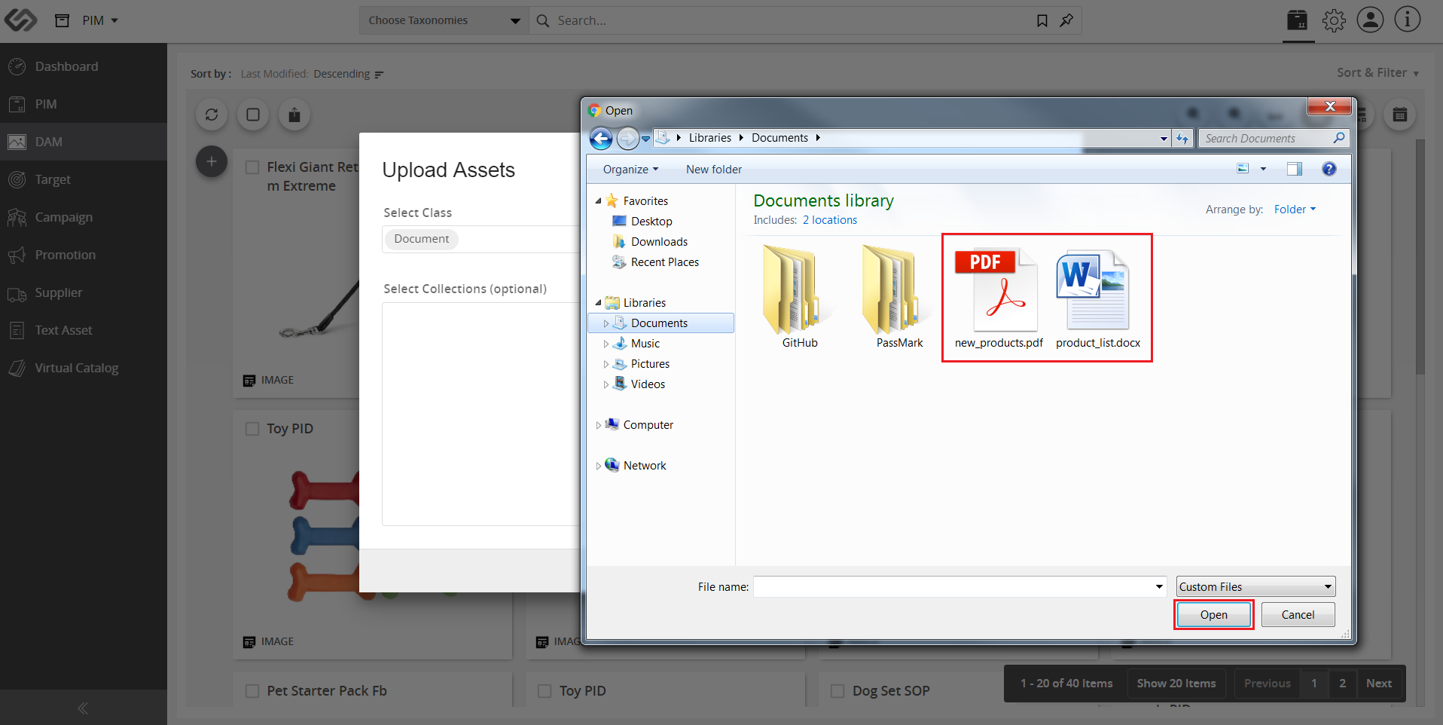Open the Organize menu
The height and width of the screenshot is (725, 1443).
tap(630, 170)
